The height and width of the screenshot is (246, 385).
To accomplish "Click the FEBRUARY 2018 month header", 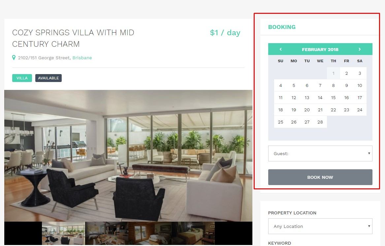I will pos(320,49).
